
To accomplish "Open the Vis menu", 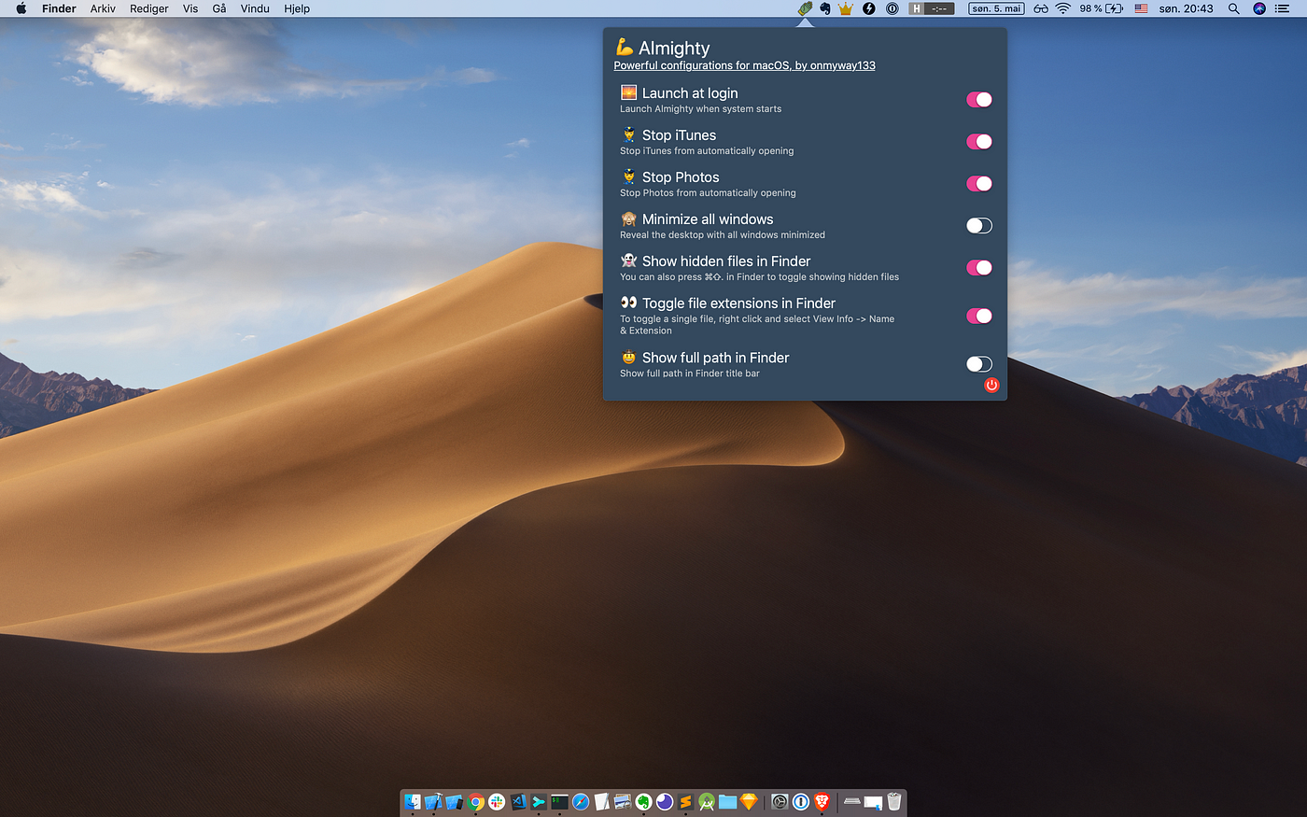I will [190, 8].
